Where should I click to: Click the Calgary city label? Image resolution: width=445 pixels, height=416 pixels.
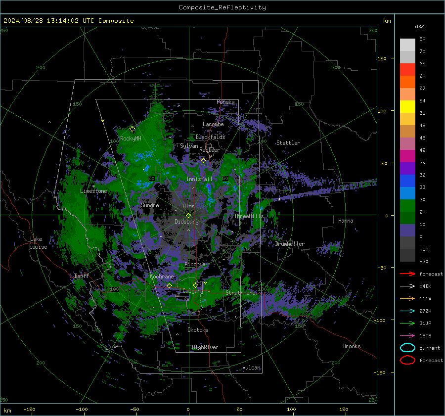(x=193, y=291)
